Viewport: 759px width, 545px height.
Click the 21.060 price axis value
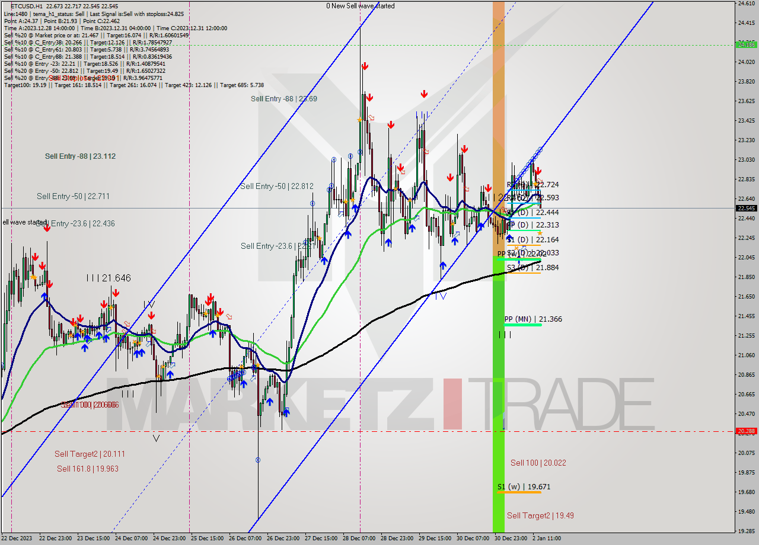[746, 355]
